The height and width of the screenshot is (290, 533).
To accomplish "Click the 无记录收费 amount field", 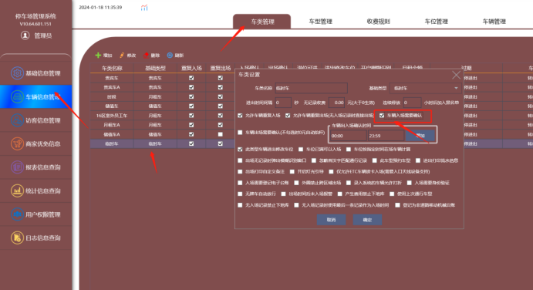I will [337, 103].
